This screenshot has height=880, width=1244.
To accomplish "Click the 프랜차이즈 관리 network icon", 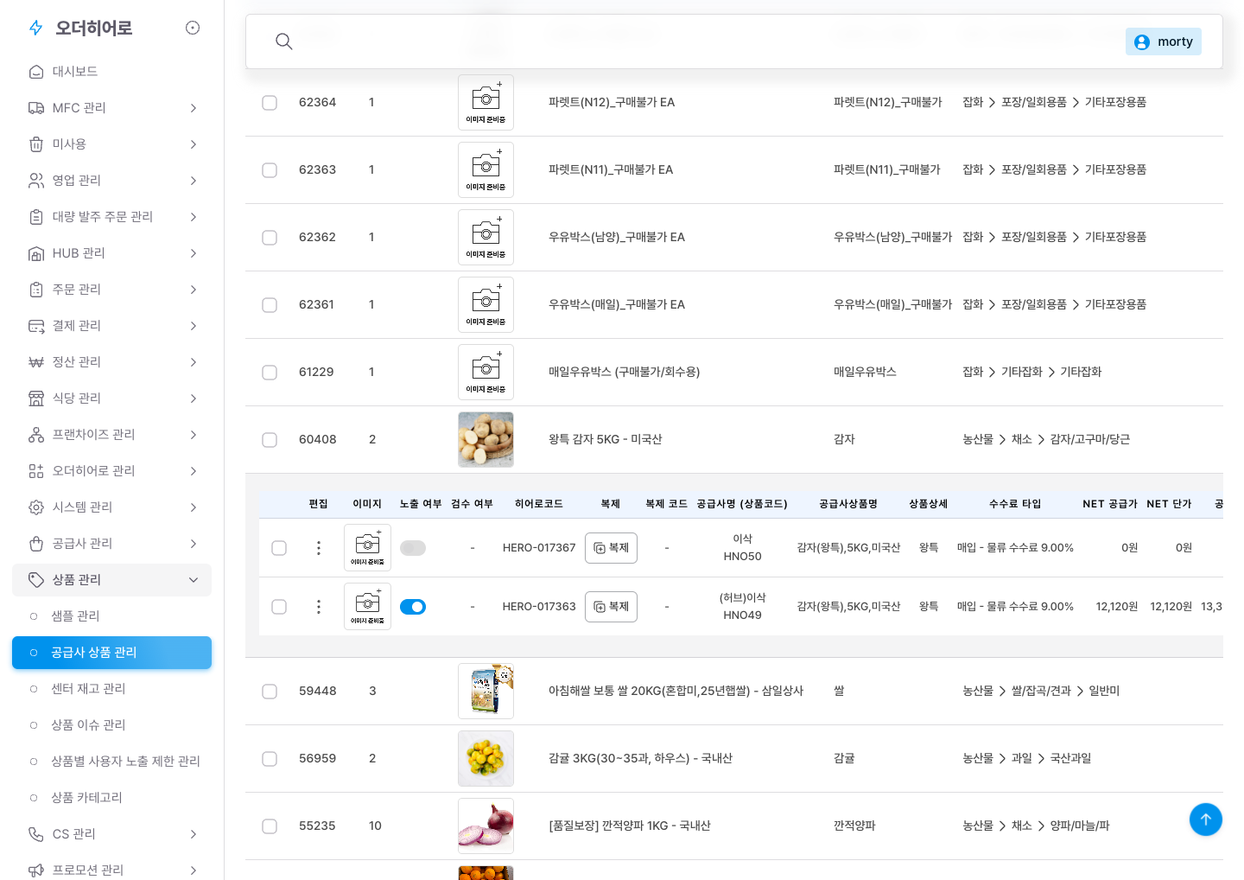I will pos(36,435).
